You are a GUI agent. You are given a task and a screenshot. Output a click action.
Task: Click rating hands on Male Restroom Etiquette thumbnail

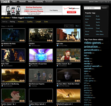point(50,81)
